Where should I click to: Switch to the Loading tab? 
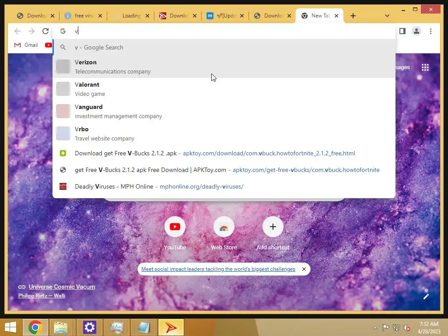pos(131,16)
